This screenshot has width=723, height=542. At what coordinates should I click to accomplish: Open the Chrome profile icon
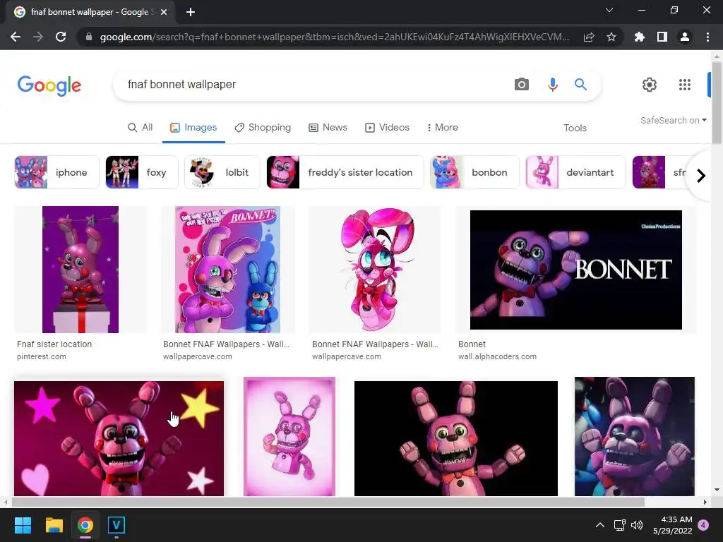click(685, 37)
